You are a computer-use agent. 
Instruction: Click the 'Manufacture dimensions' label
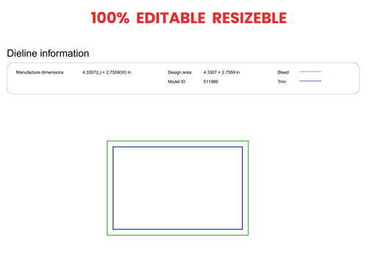pyautogui.click(x=40, y=72)
